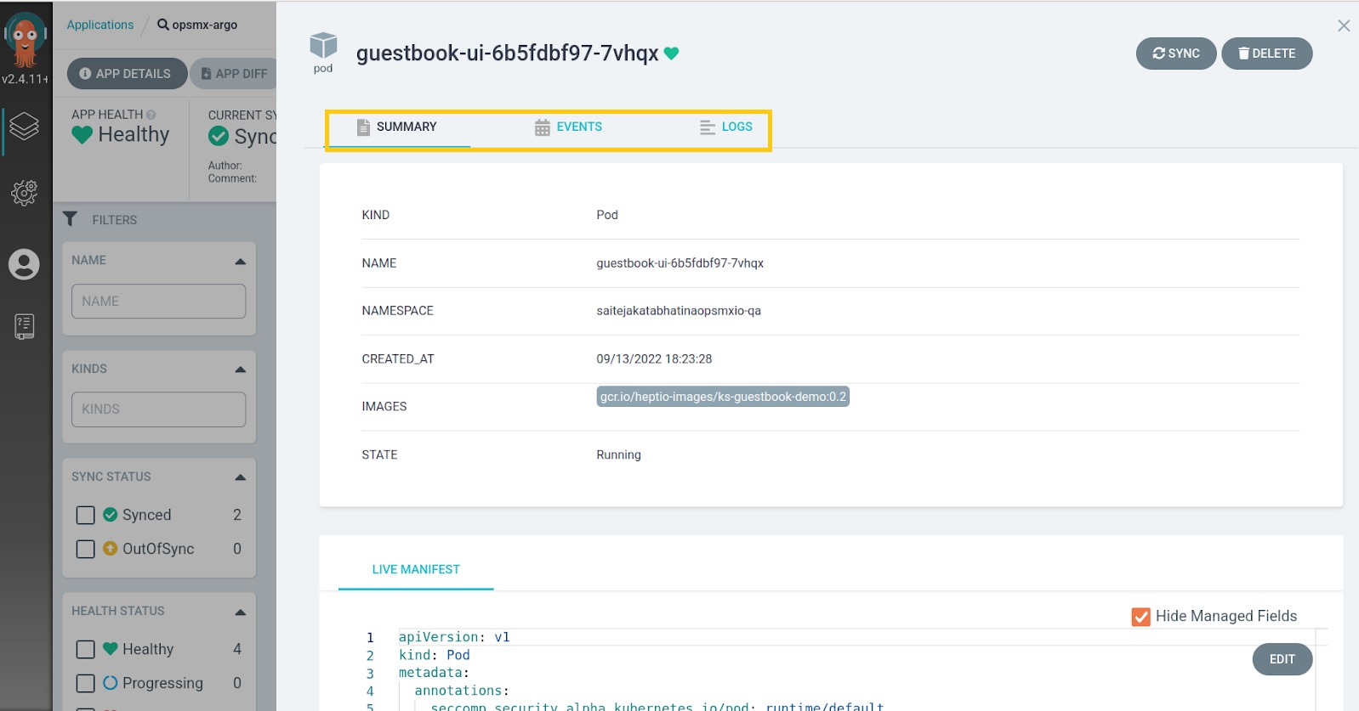Collapse the SYNC STATUS filter section

point(240,477)
